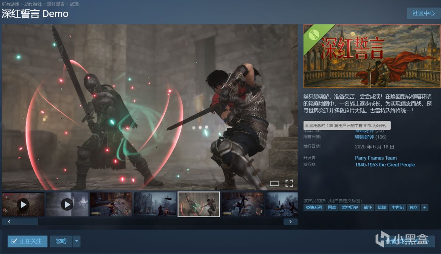Toggle the 正在关注 follow checkbox button
The image size is (441, 254).
pyautogui.click(x=27, y=241)
